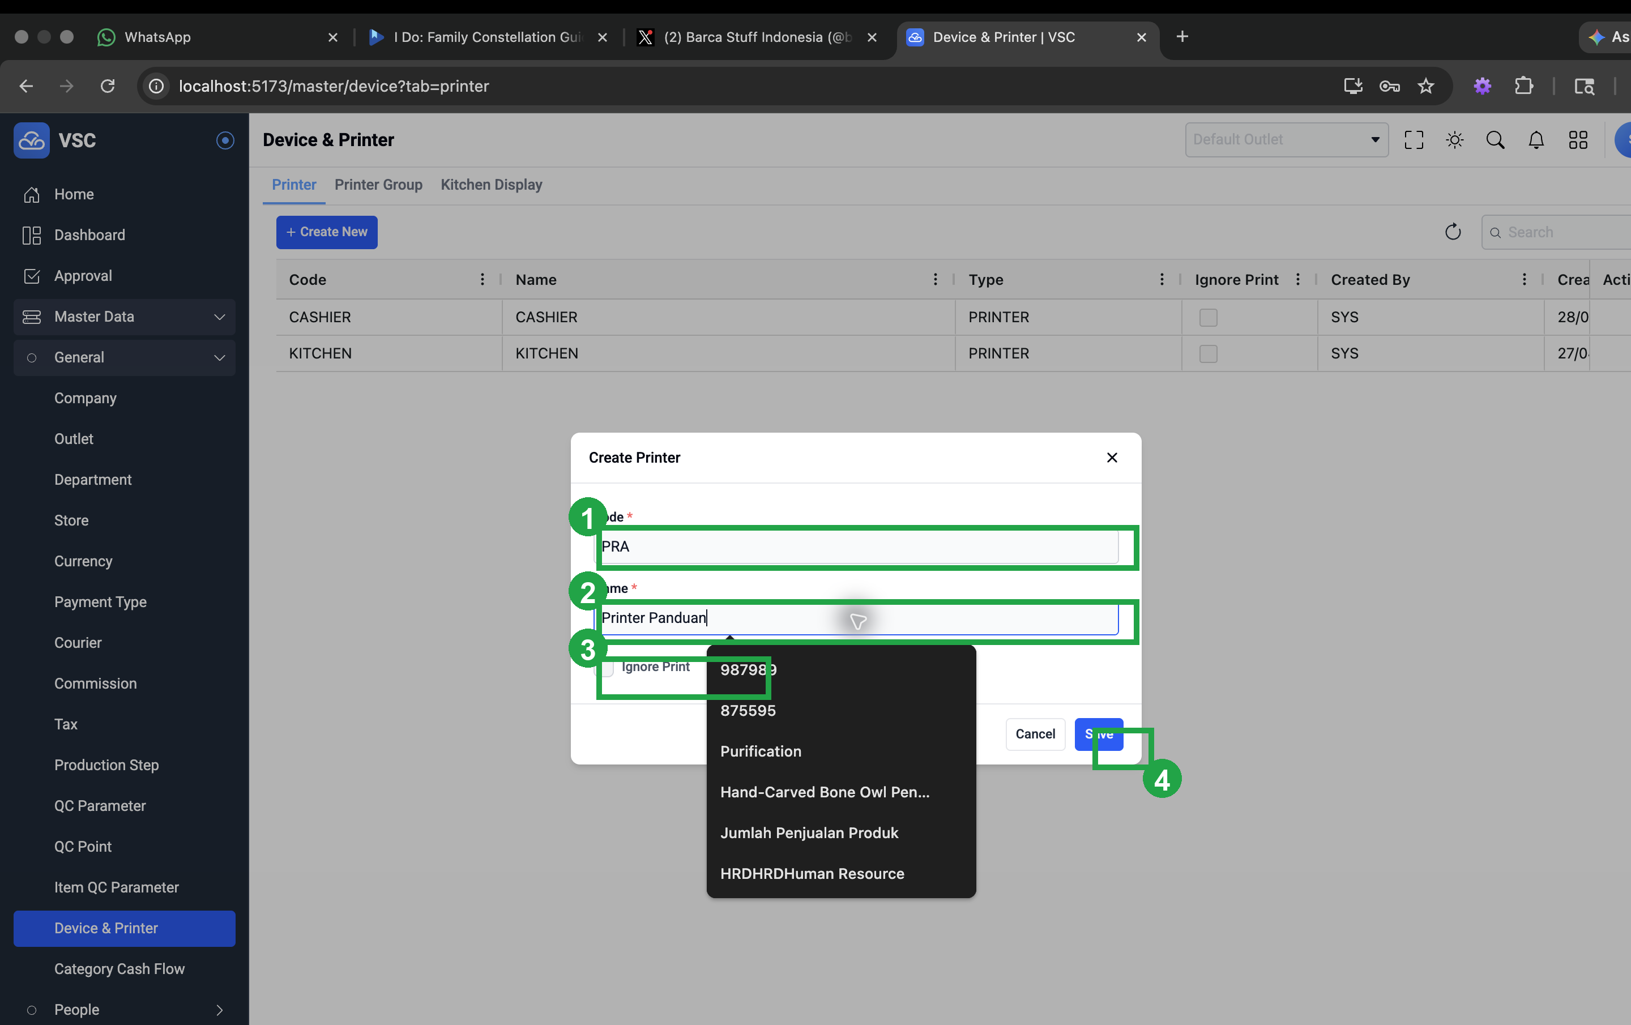This screenshot has height=1025, width=1631.
Task: Expand the People submenu
Action: 125,1009
